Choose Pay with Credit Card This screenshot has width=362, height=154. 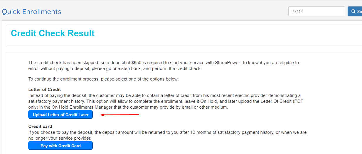[60, 146]
